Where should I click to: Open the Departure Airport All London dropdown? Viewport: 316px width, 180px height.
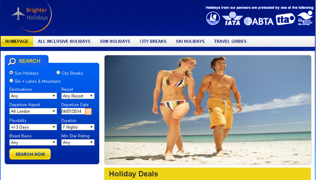[x=33, y=111]
